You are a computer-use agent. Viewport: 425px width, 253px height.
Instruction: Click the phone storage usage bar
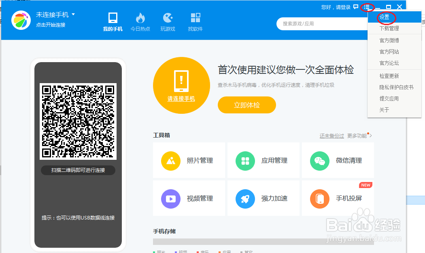click(x=263, y=242)
